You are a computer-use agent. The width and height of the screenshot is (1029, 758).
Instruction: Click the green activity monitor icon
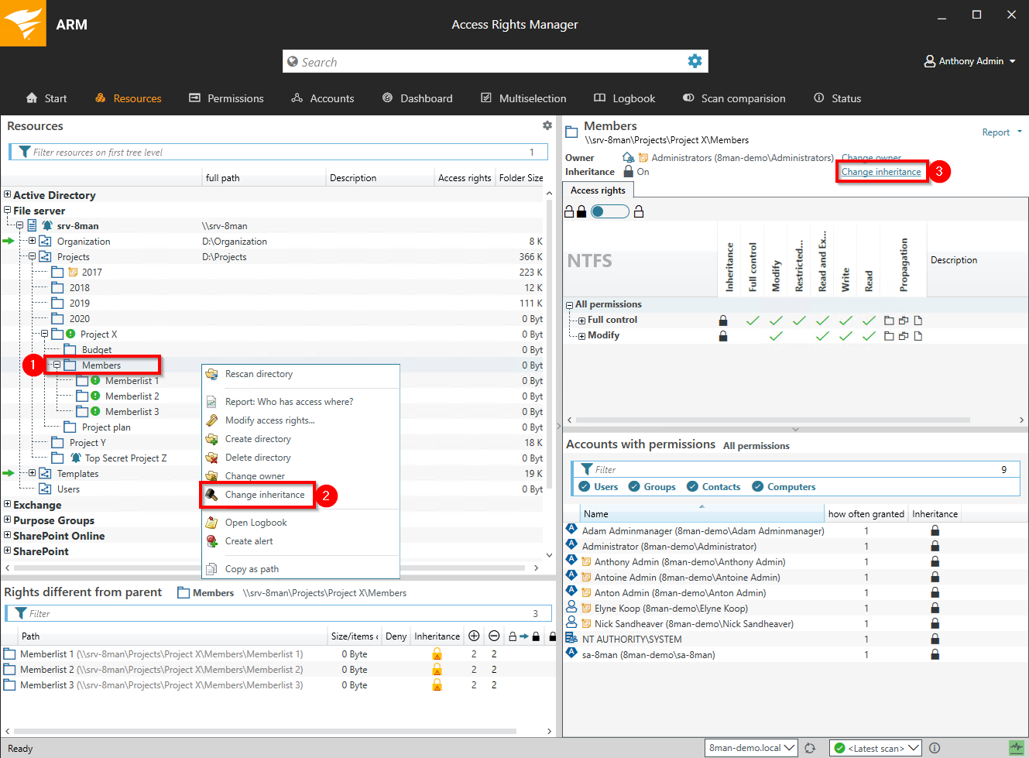click(1017, 748)
